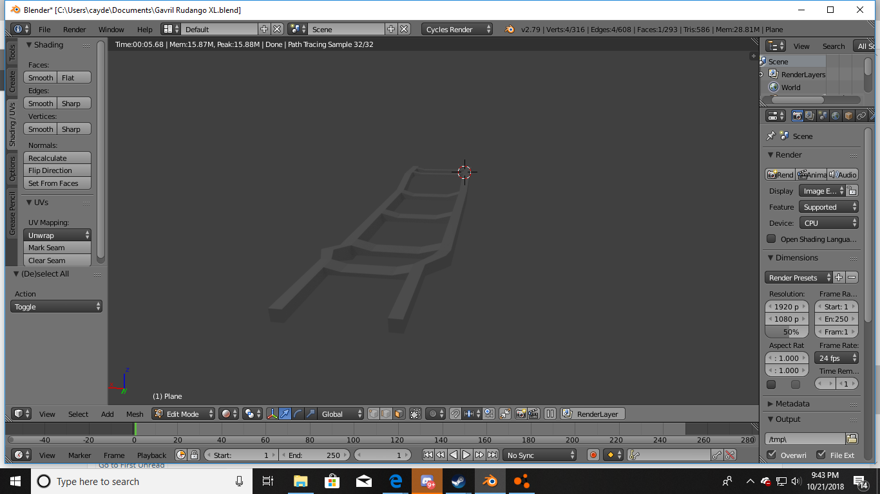Open the Device CPU dropdown
Screen dimensions: 880x494
pos(828,223)
